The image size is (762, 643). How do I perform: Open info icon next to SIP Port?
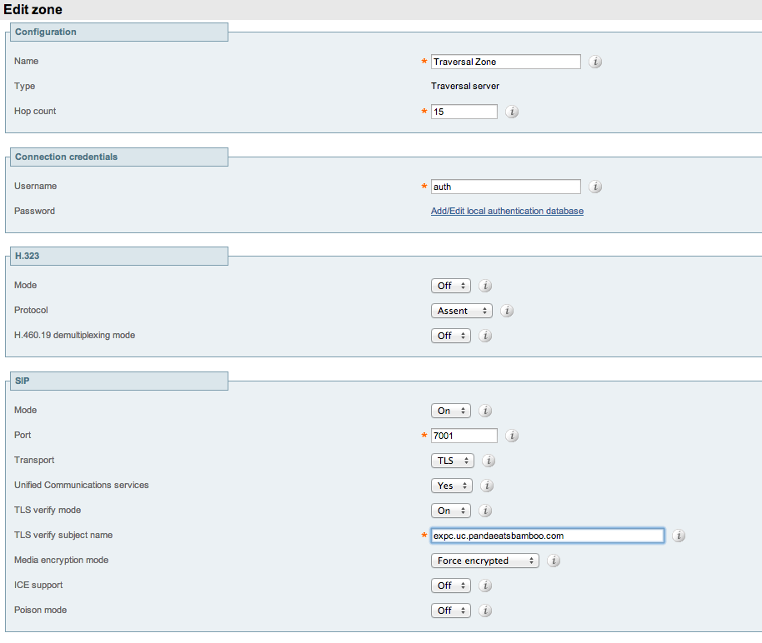[512, 436]
